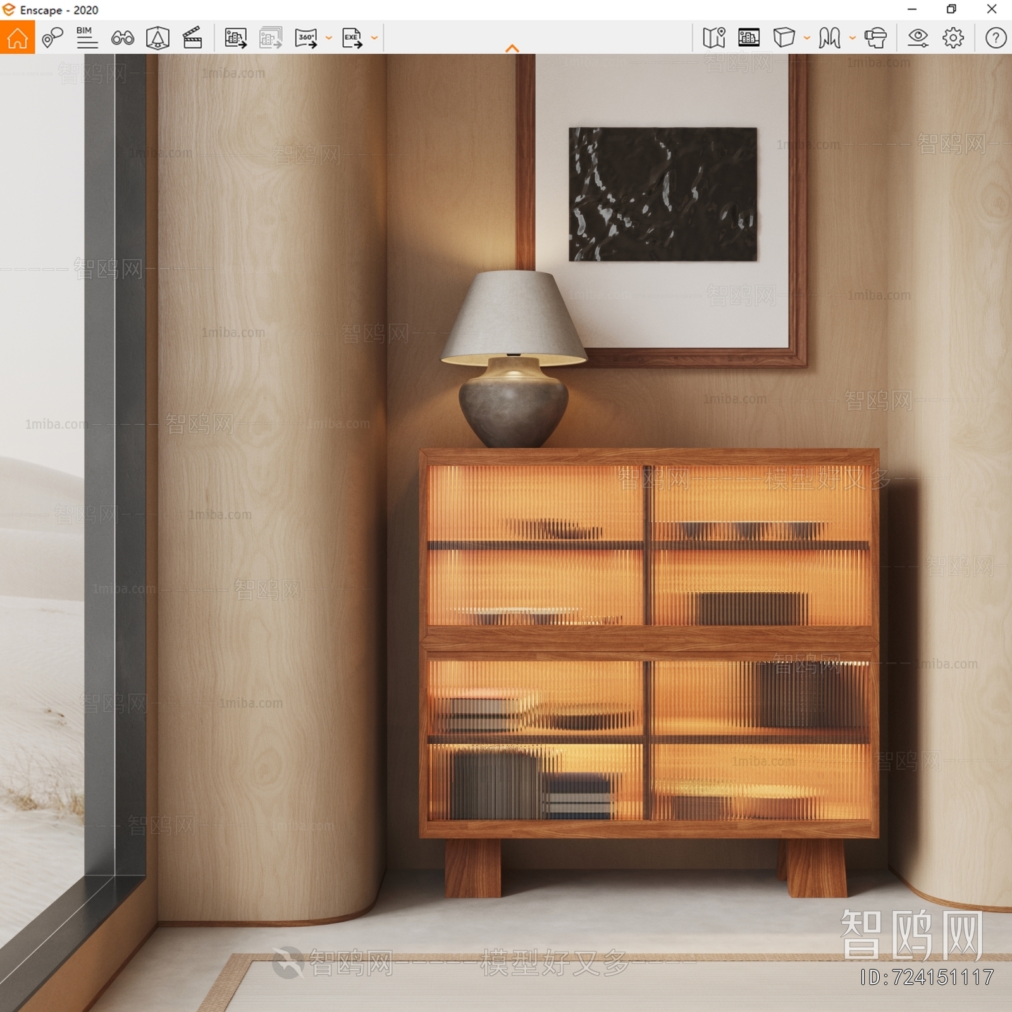Click the navigation mode legs icon
Viewport: 1012px width, 1012px height.
click(829, 38)
